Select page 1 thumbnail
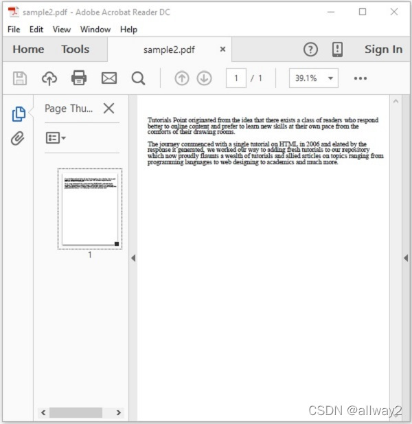412x424 pixels. pyautogui.click(x=90, y=209)
